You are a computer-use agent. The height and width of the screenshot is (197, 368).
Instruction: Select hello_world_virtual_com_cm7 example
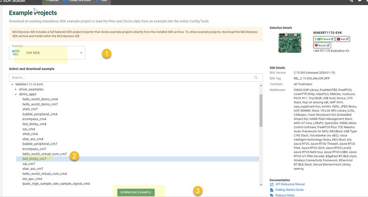pos(45,154)
